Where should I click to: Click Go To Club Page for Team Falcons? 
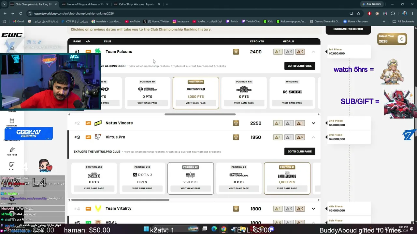tap(299, 66)
